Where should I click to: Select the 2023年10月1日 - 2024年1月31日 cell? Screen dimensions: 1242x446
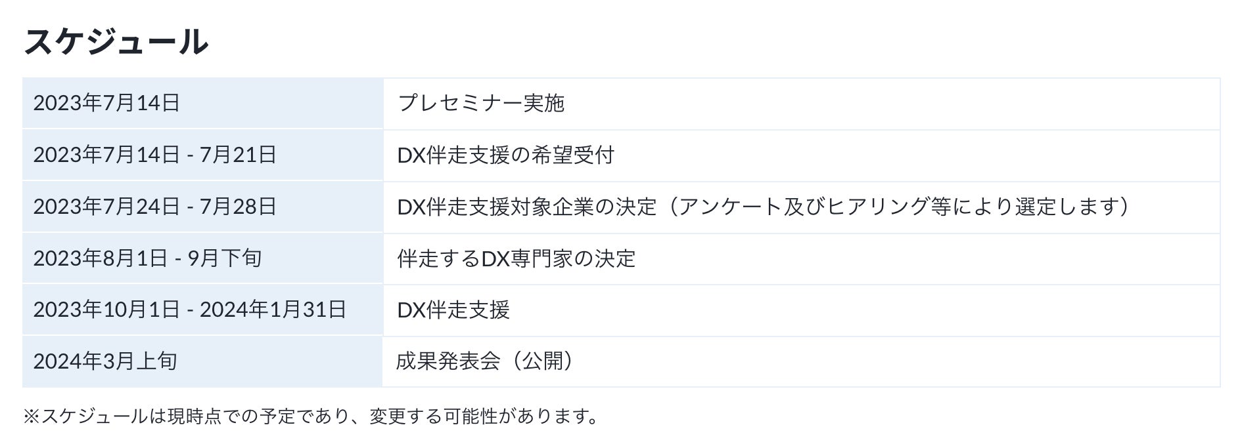(189, 310)
